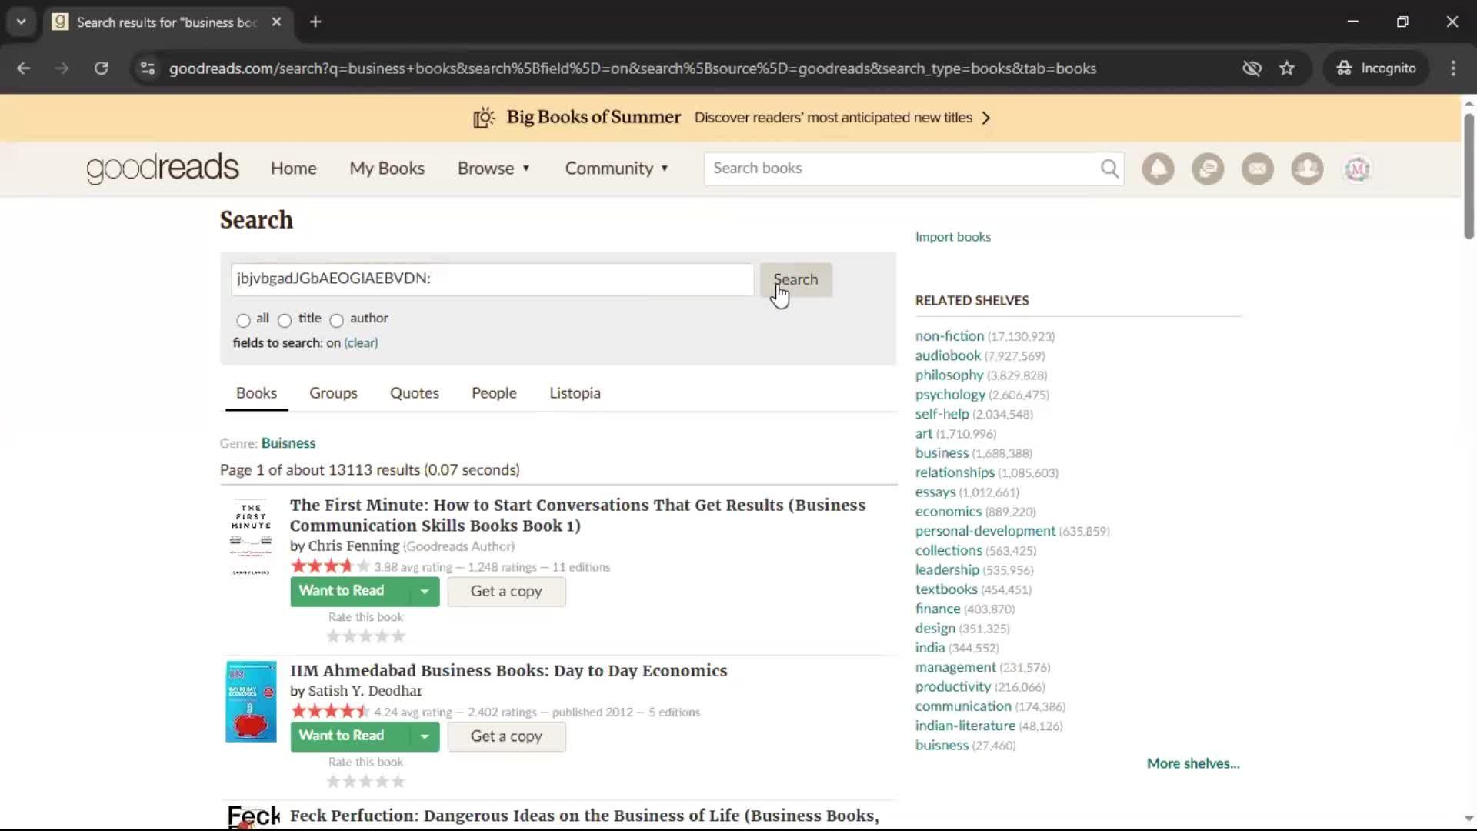This screenshot has width=1477, height=831.
Task: Click the magnifier icon in header search
Action: click(x=1109, y=169)
